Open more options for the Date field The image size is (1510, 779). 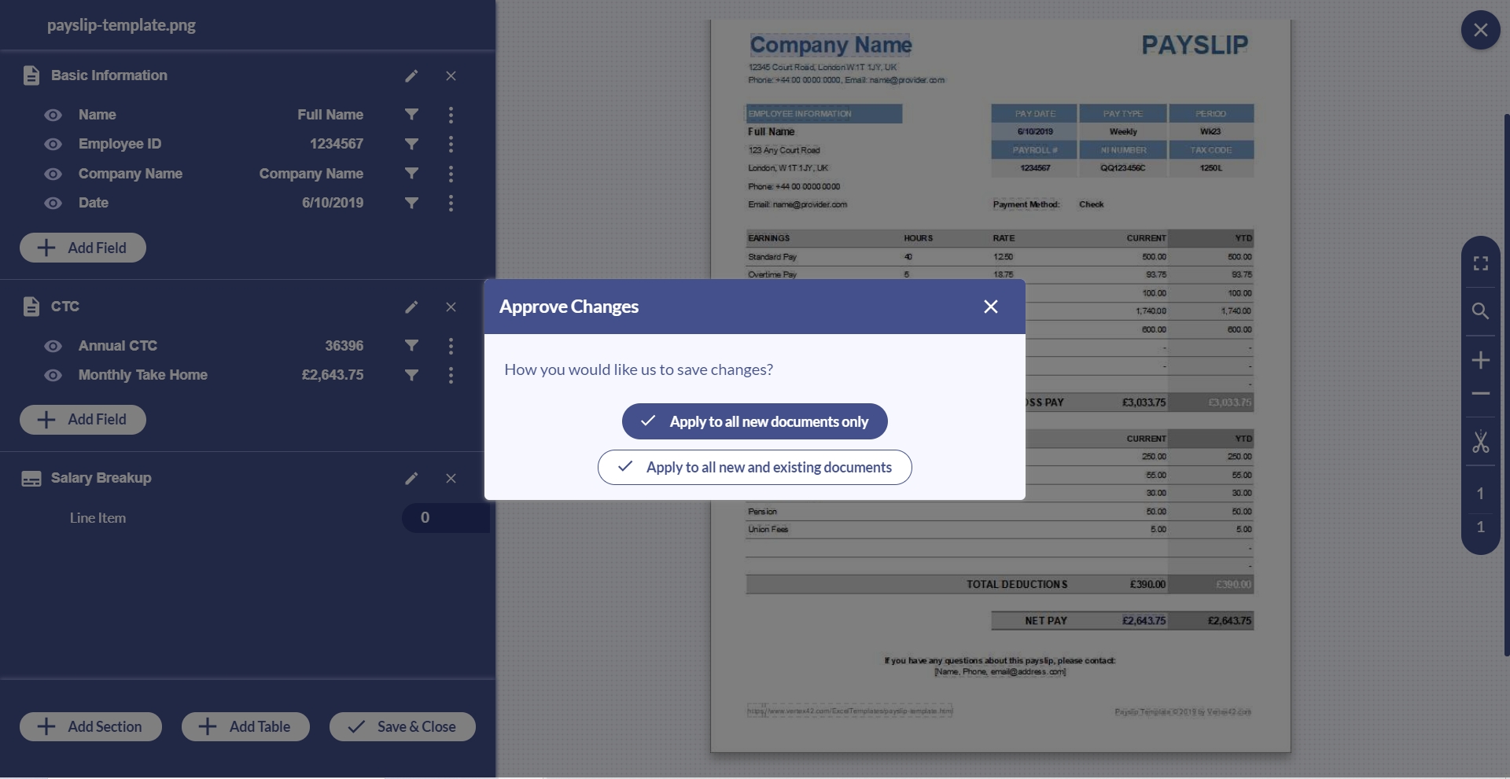coord(451,203)
